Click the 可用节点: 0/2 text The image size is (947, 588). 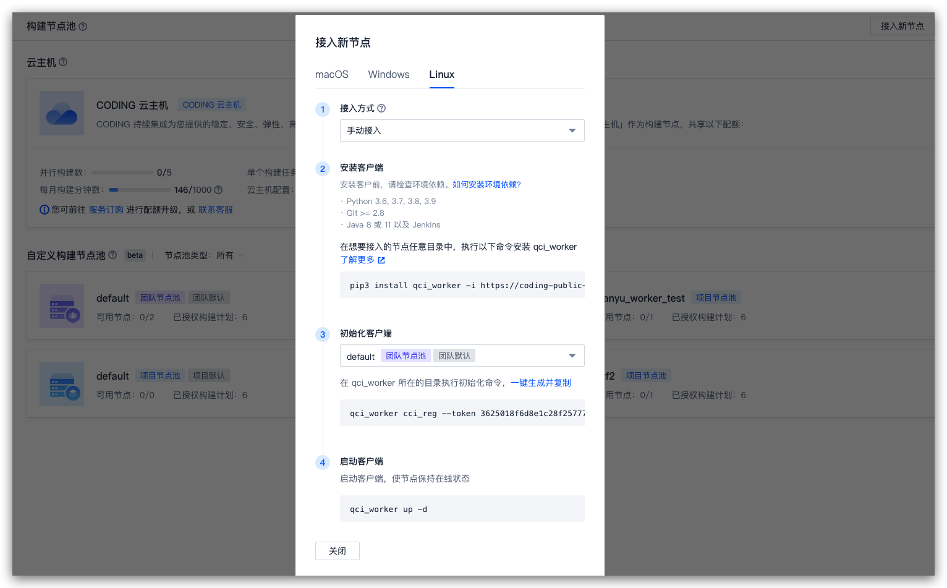125,317
